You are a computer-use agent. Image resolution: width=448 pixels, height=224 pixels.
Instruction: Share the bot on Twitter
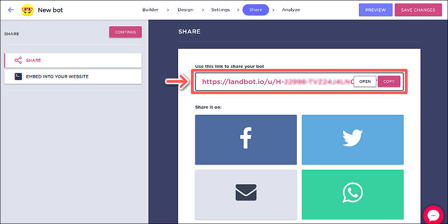tap(353, 139)
